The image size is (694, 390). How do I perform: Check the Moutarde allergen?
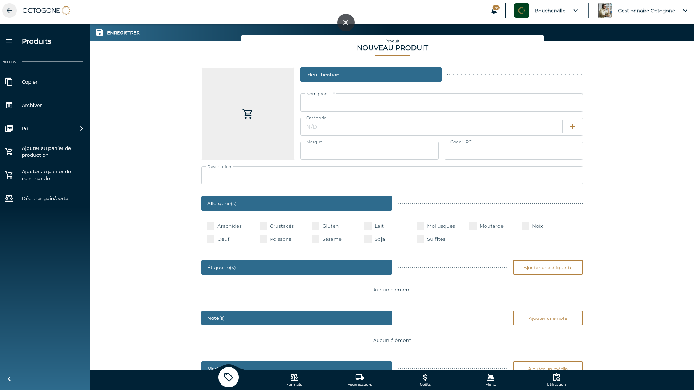[x=473, y=226]
